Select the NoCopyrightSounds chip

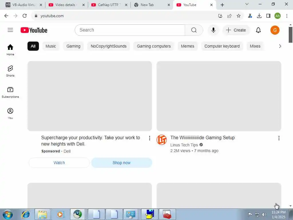pyautogui.click(x=108, y=46)
